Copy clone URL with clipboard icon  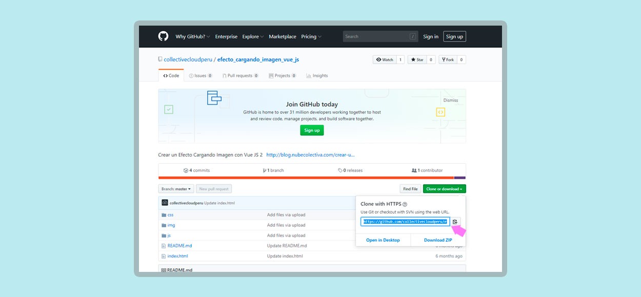pos(455,222)
